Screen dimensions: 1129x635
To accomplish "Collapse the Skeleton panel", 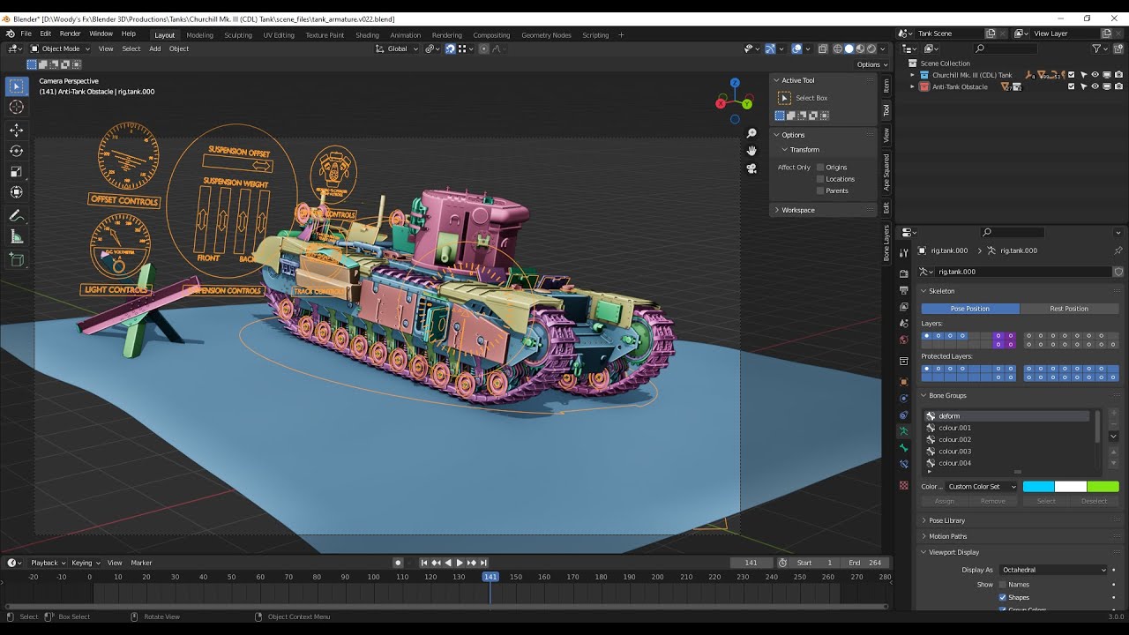I will coord(941,291).
